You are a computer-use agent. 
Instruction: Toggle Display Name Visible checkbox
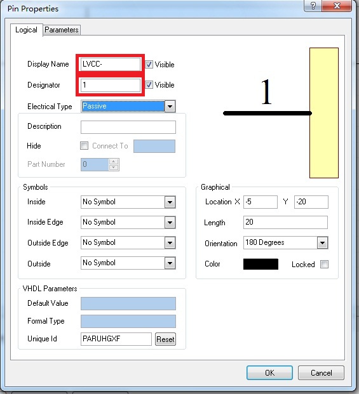pyautogui.click(x=149, y=64)
